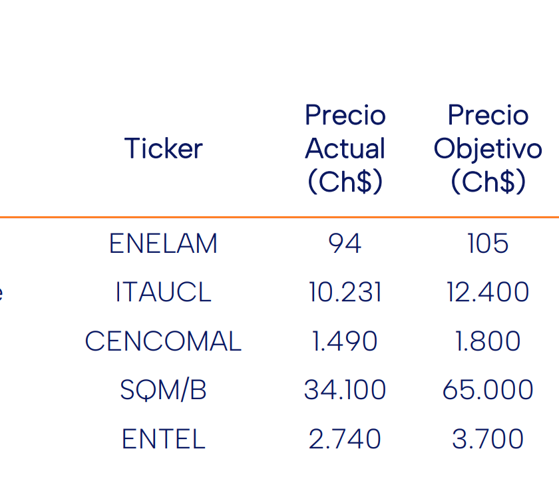Click CENCOMAL target price 1.800

point(488,341)
